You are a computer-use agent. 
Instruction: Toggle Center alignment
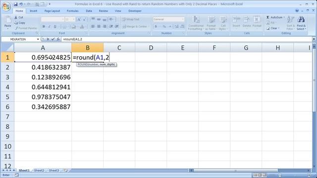(99, 26)
